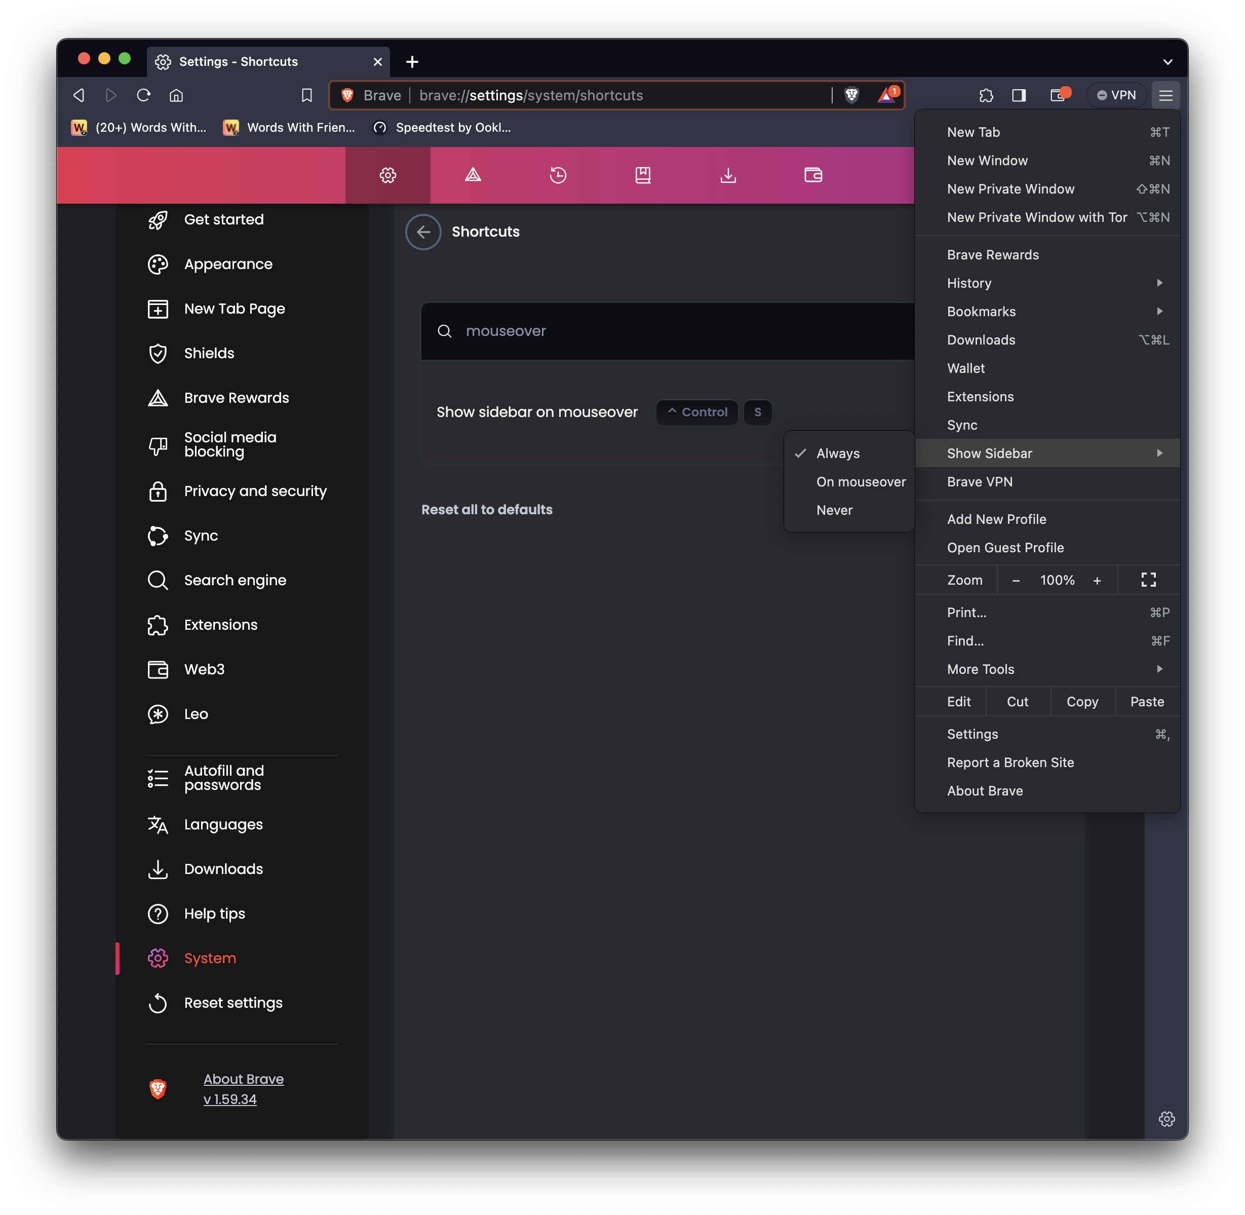Open Speedtest by Ookla bookmark
The image size is (1245, 1215).
[442, 128]
